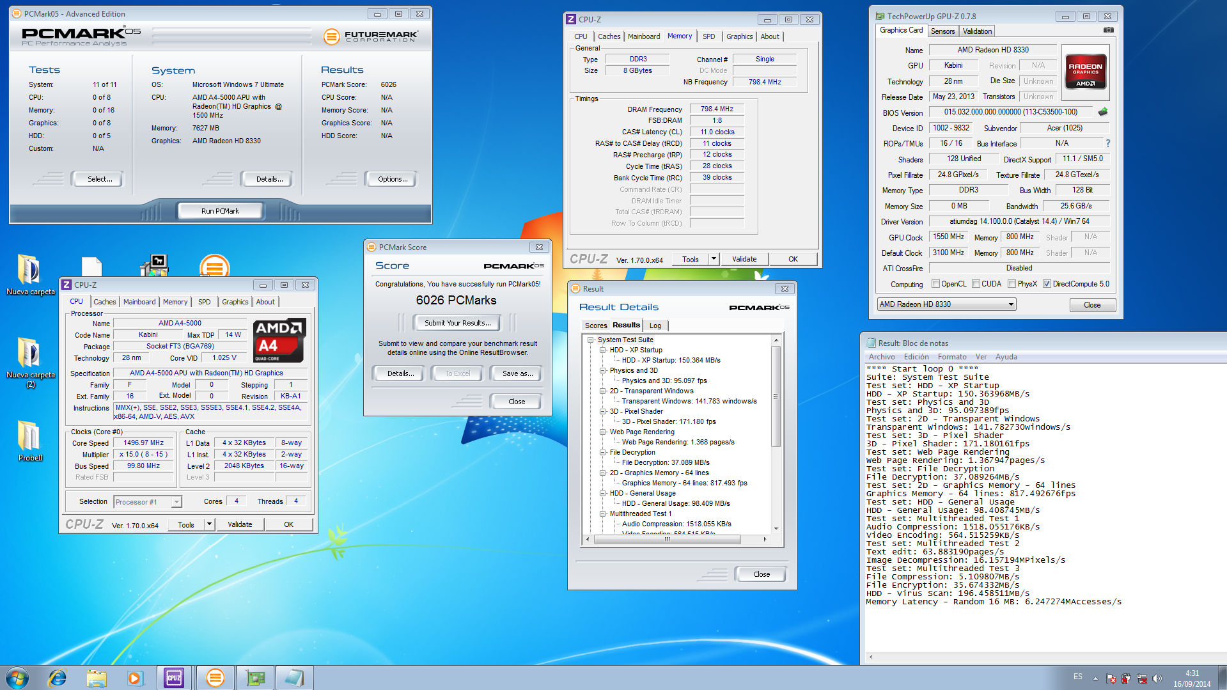The width and height of the screenshot is (1227, 690).
Task: Click the Run PCMark button
Action: (x=220, y=211)
